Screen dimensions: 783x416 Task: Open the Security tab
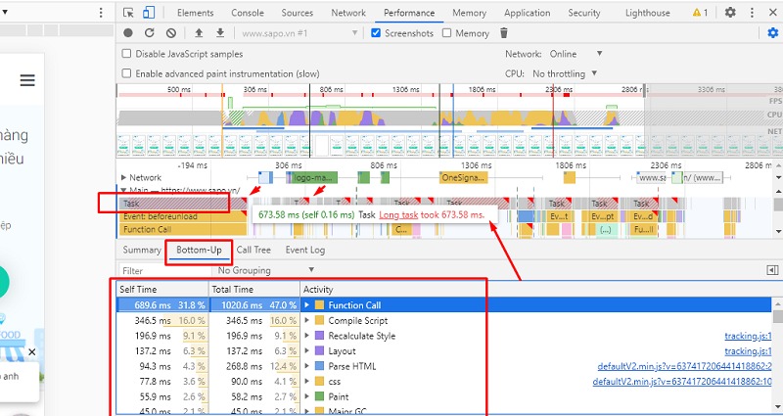[x=583, y=13]
